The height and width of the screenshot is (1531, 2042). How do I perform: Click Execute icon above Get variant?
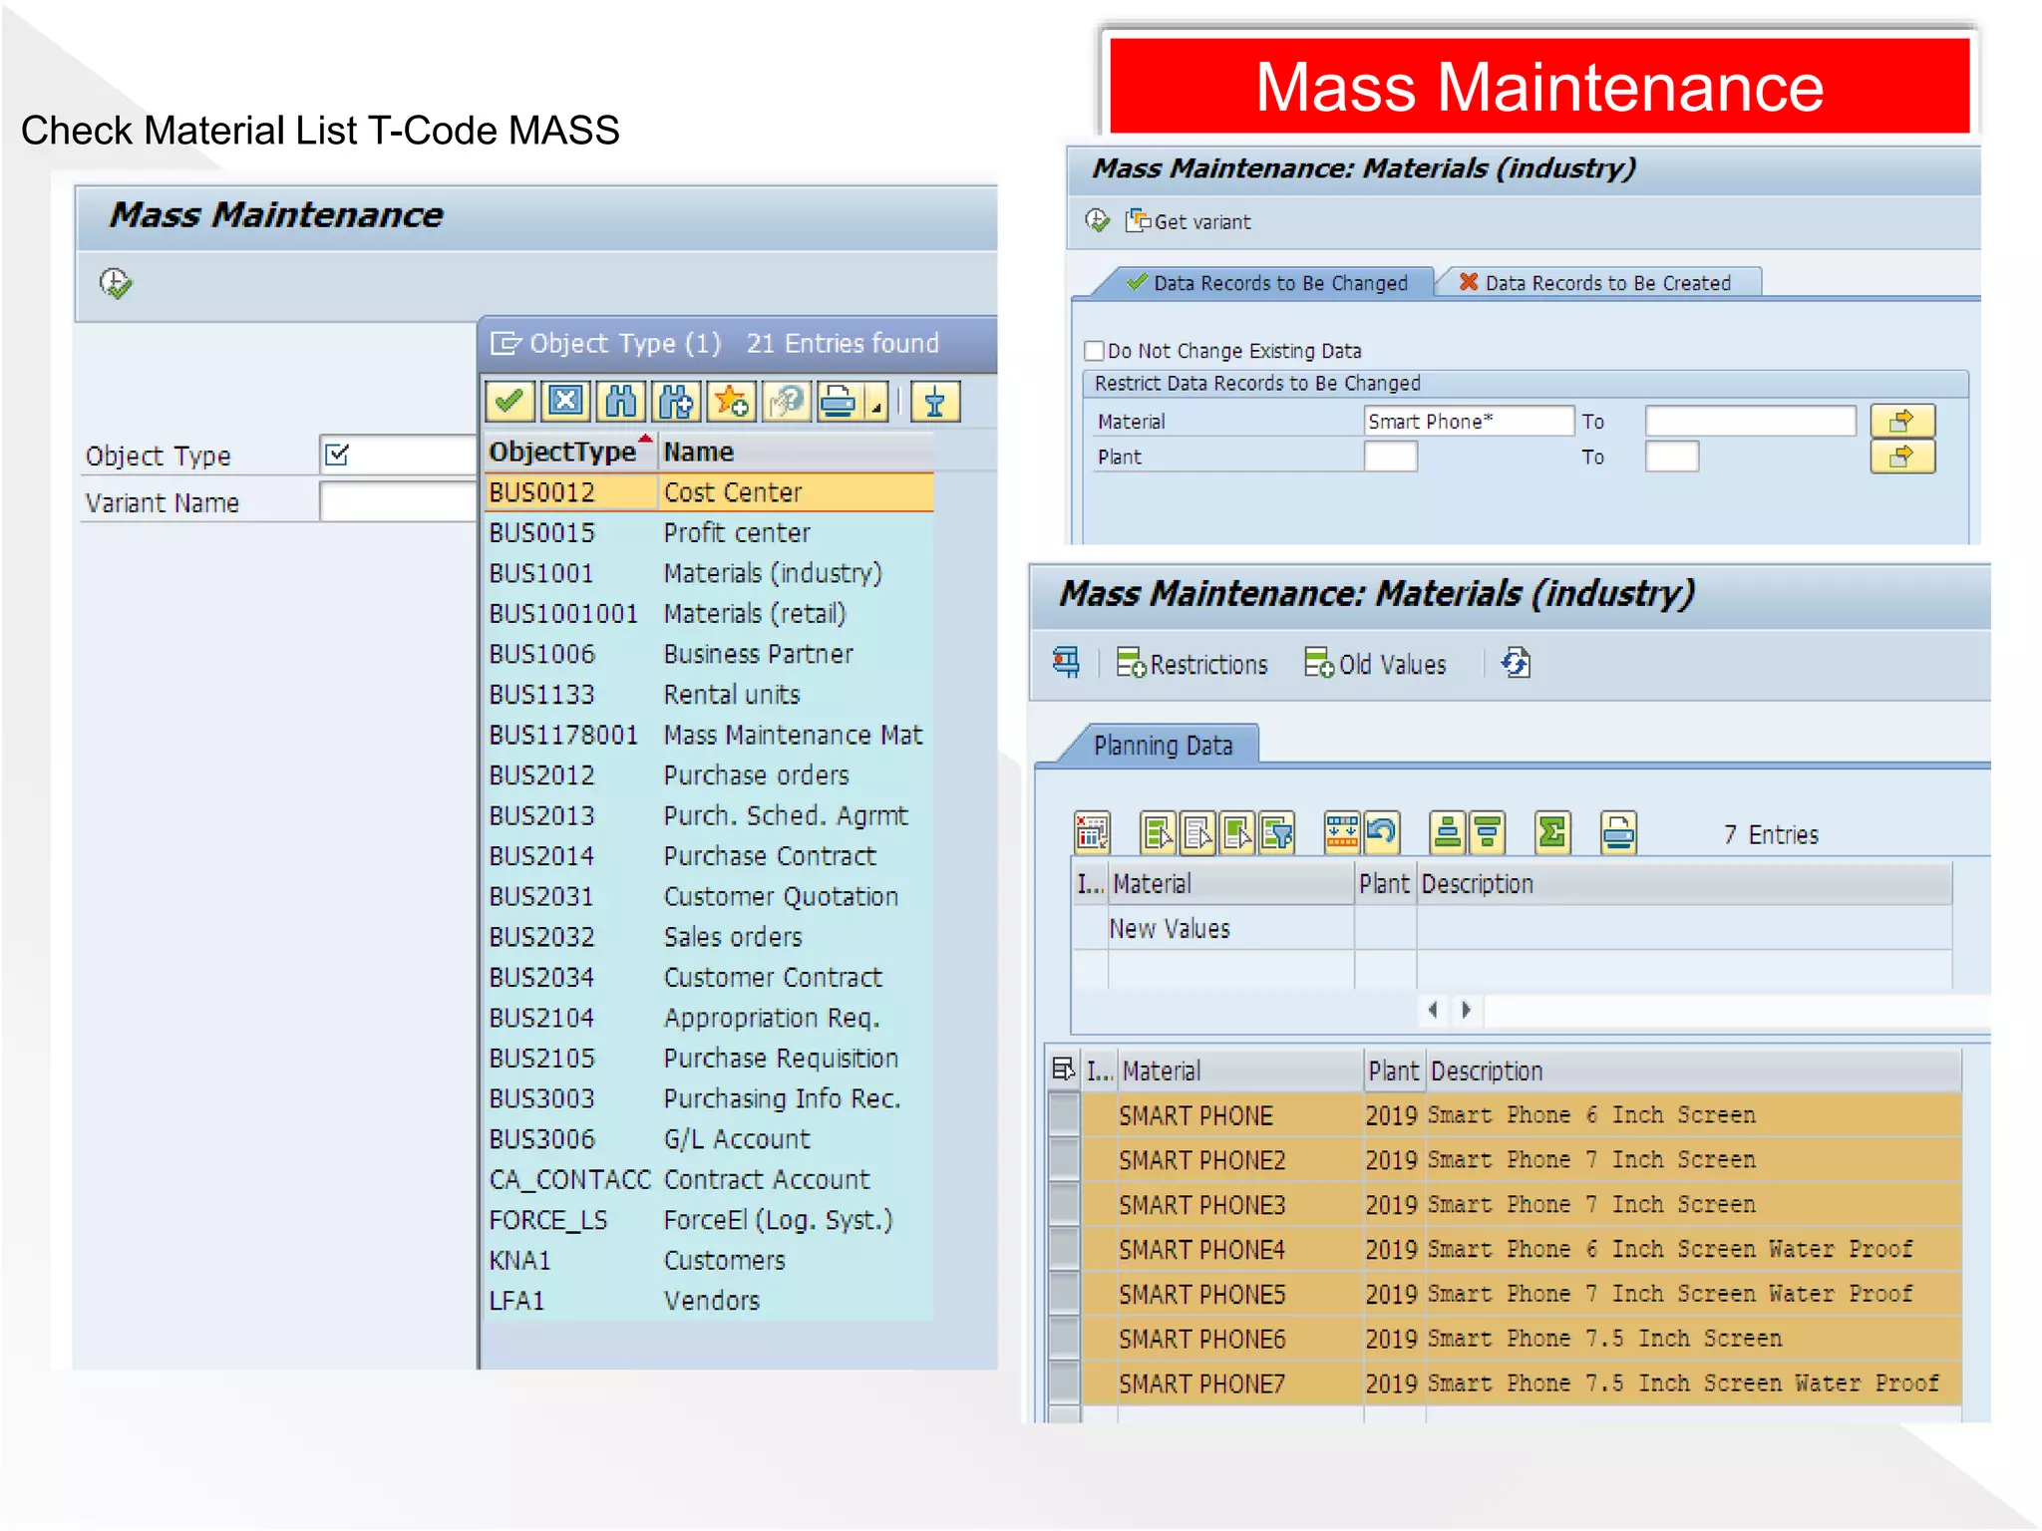coord(1098,221)
